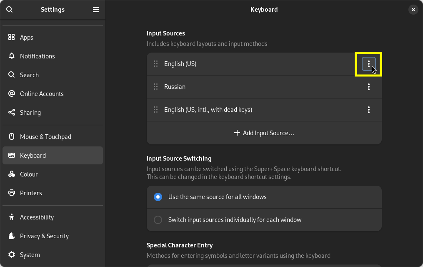Screen dimensions: 423x267
Task: Open options menu for English (US)
Action: pyautogui.click(x=368, y=64)
